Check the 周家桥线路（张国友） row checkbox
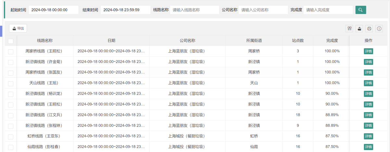390x152 pixels. point(11,73)
